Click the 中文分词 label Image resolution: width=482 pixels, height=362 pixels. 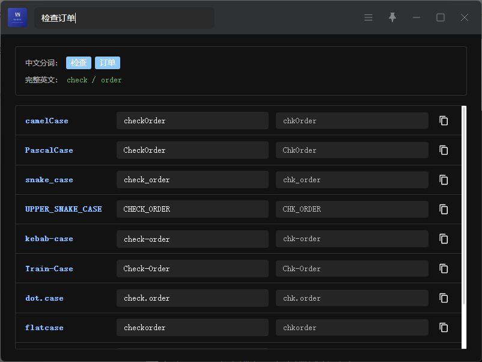[41, 63]
